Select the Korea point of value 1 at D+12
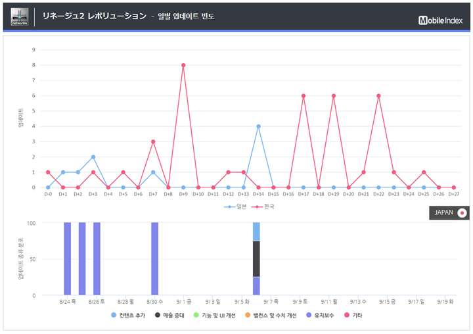Image resolution: width=473 pixels, height=334 pixels. tap(229, 172)
